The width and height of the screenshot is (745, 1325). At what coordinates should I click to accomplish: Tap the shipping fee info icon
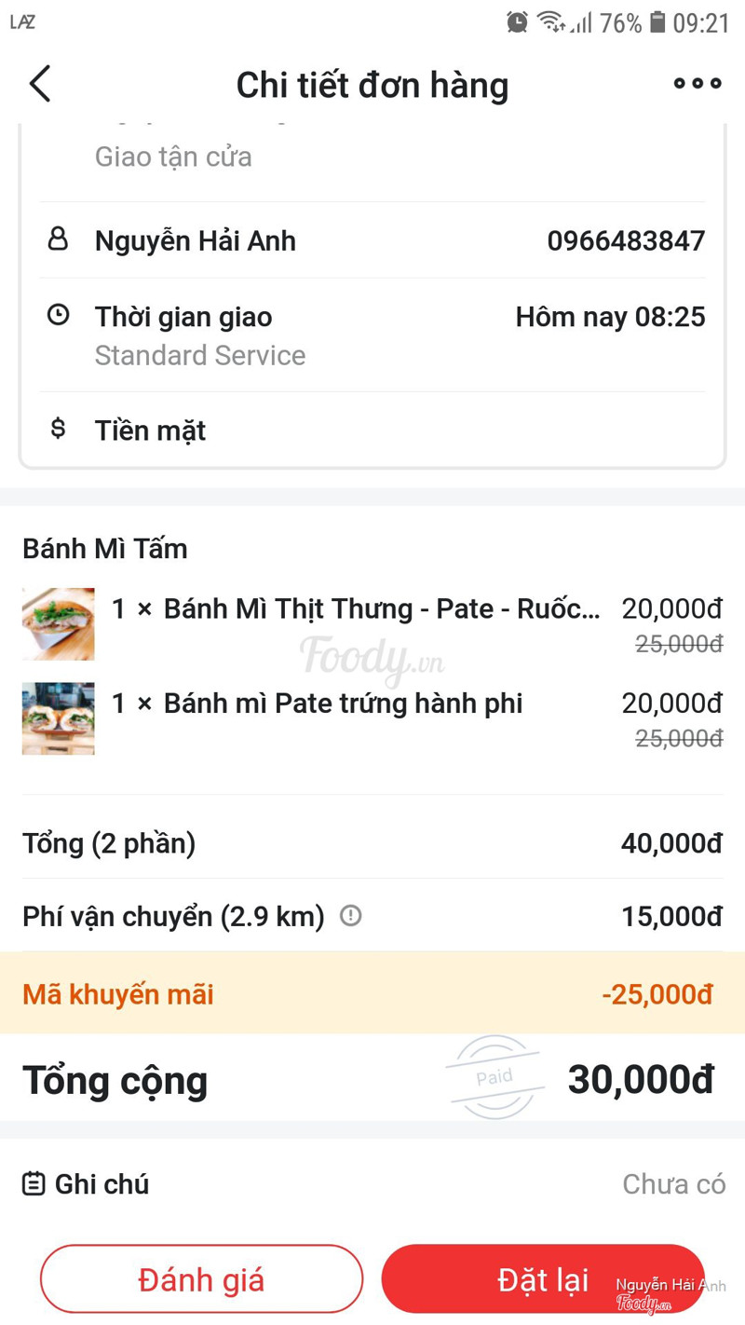(351, 916)
